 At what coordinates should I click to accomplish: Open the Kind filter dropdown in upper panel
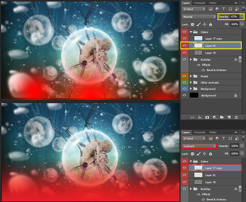tap(194, 9)
